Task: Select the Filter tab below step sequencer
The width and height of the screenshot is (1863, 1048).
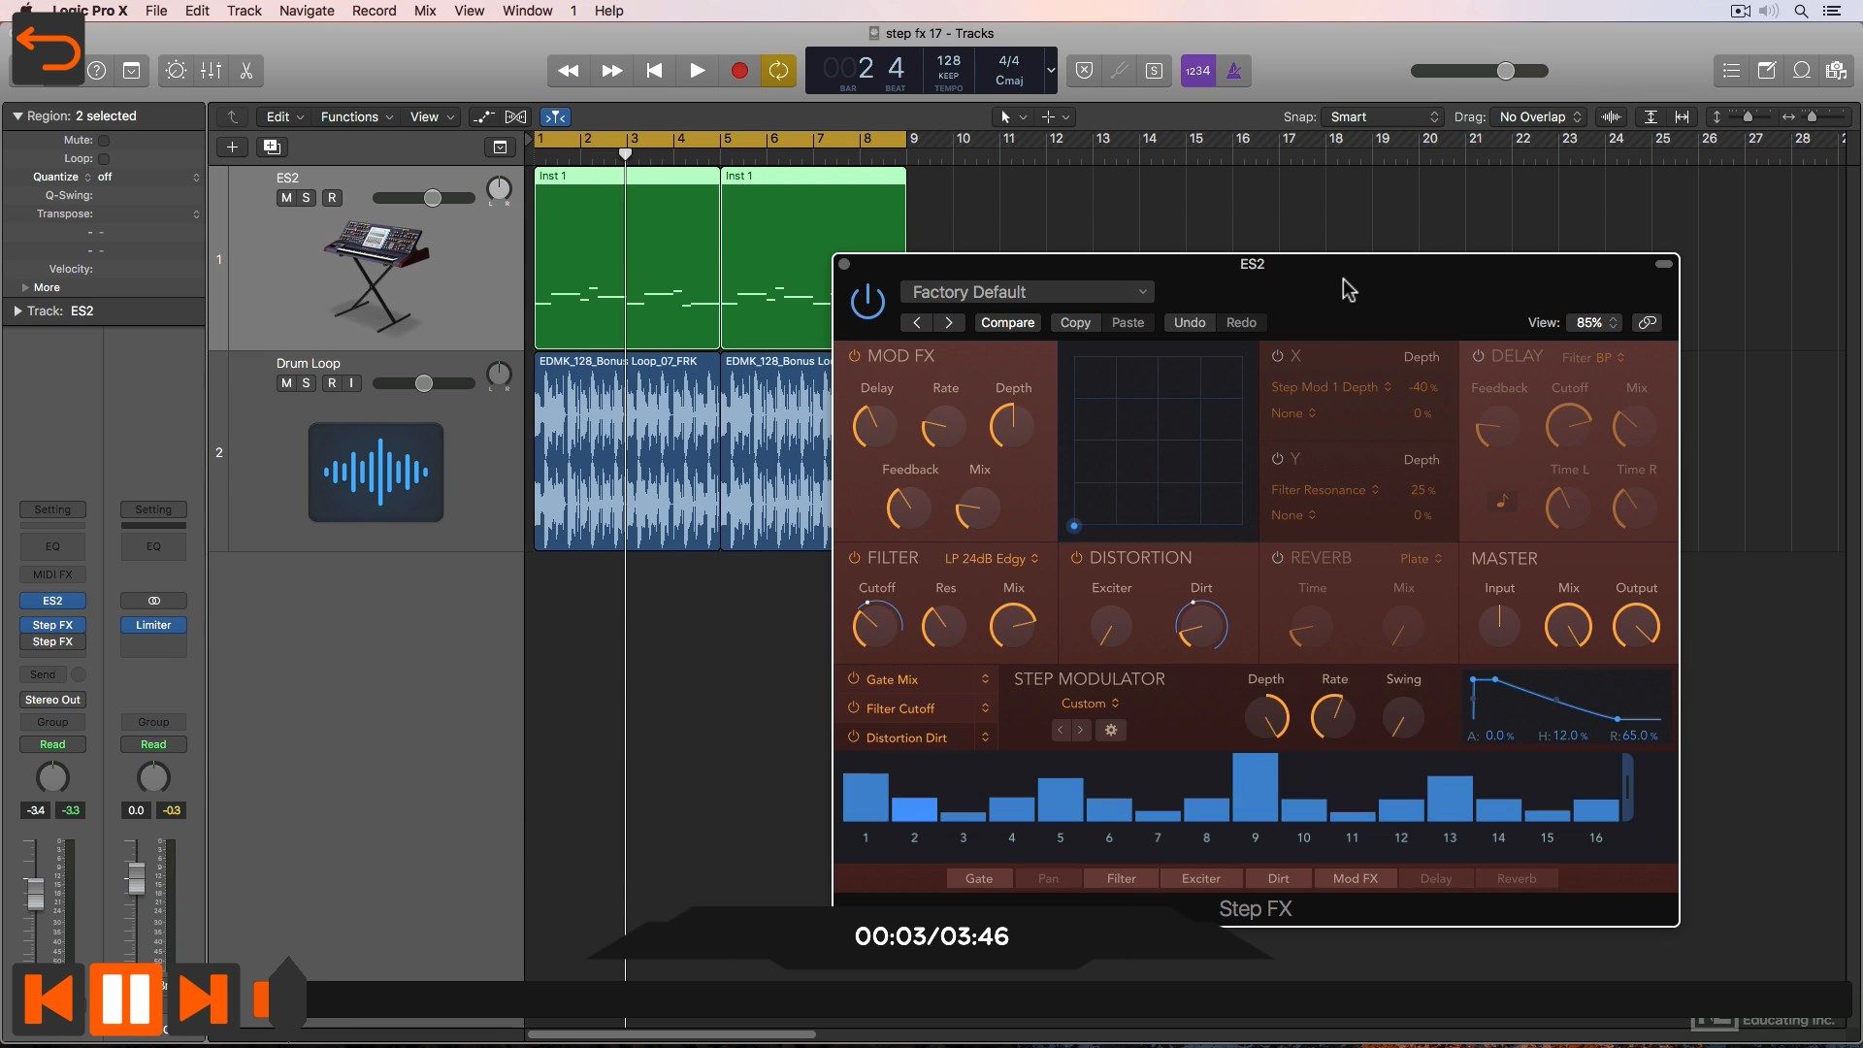Action: [1121, 879]
